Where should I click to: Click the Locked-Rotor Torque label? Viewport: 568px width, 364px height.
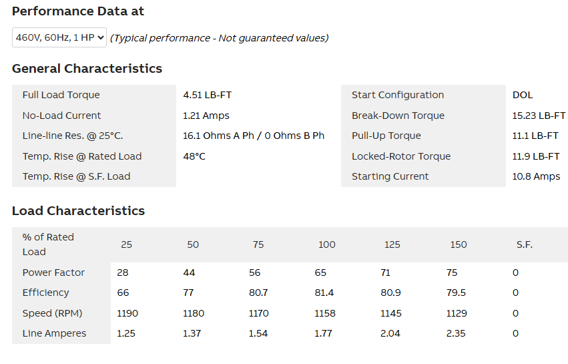coord(401,156)
